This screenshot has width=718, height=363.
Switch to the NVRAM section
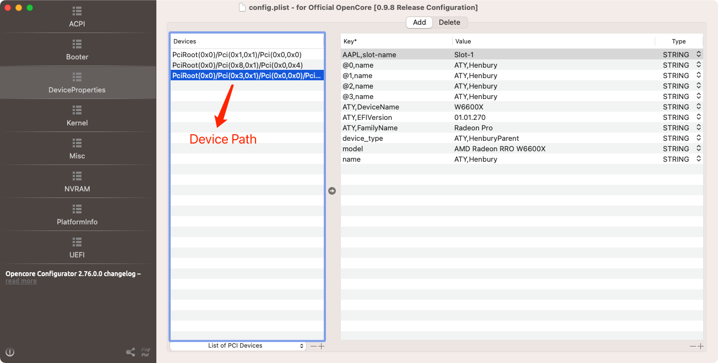pos(77,182)
